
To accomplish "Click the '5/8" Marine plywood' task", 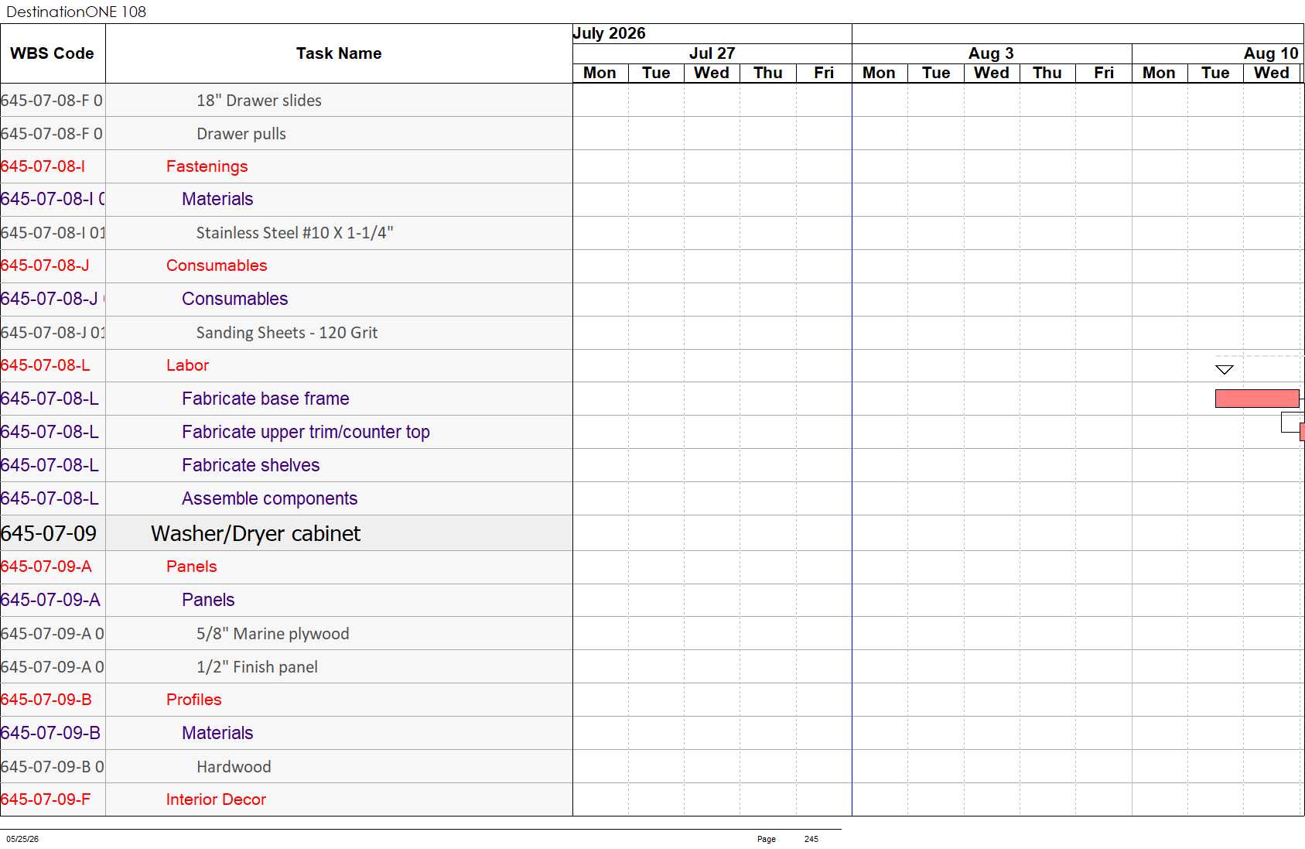I will pyautogui.click(x=272, y=634).
